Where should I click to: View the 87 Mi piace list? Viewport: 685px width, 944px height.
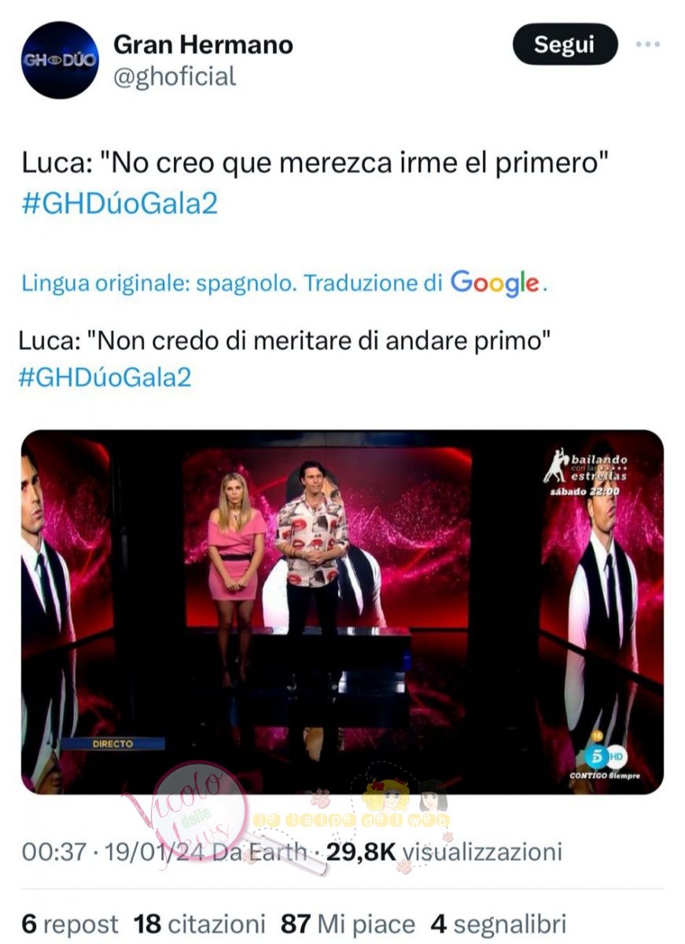click(348, 924)
